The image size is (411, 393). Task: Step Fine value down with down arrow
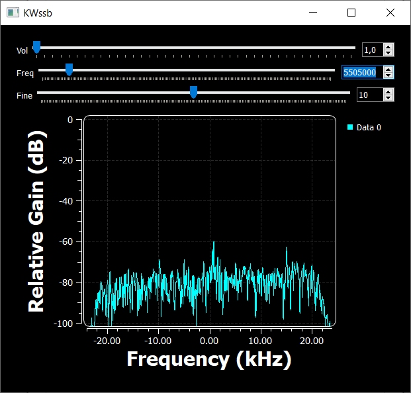(x=388, y=99)
